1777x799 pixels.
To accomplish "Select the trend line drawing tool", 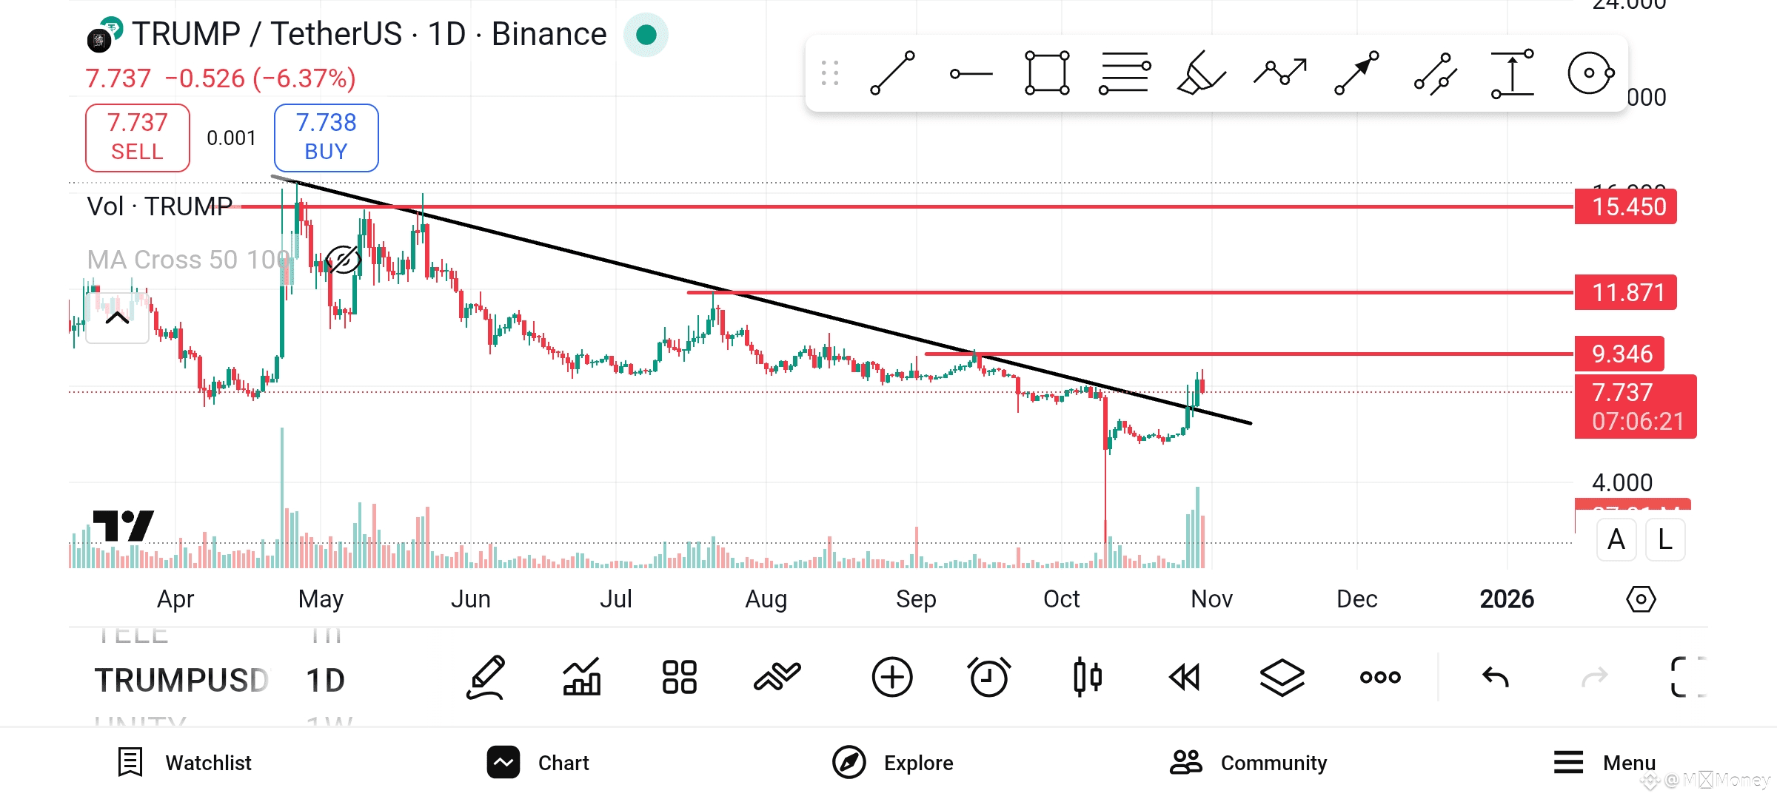I will pyautogui.click(x=892, y=73).
